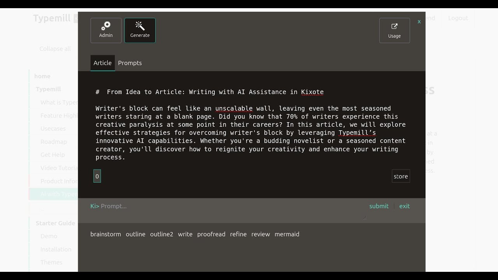Click Logout in the background page

458,18
